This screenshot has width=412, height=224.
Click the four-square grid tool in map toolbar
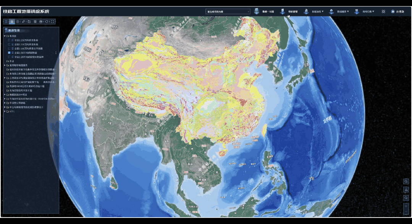click(35, 21)
